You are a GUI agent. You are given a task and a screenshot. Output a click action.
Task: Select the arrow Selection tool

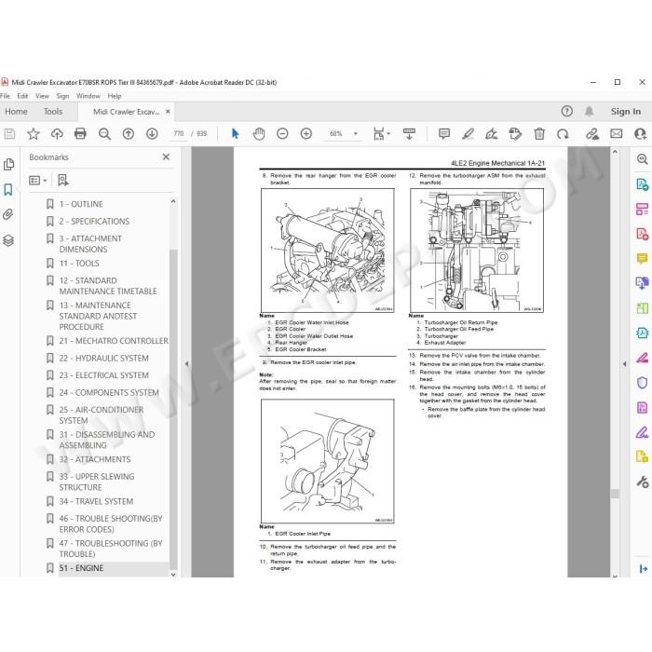235,133
